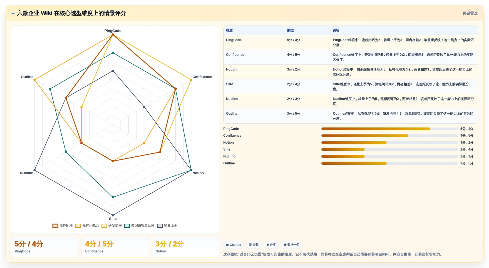Toggle the 私有化能力 legend swatch
This screenshot has width=489, height=268.
pyautogui.click(x=78, y=226)
